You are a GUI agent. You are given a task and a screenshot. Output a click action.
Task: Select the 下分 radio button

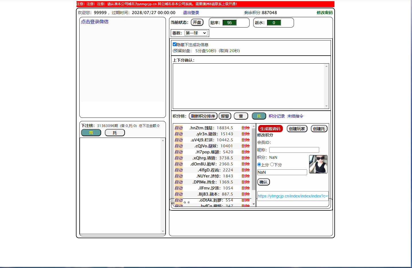[x=272, y=165]
